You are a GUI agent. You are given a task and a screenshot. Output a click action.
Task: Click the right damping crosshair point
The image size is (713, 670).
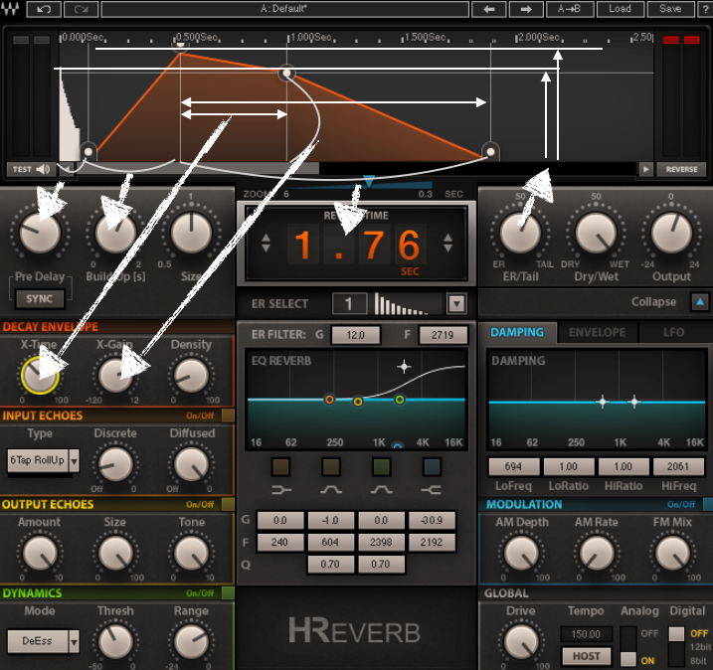[634, 402]
